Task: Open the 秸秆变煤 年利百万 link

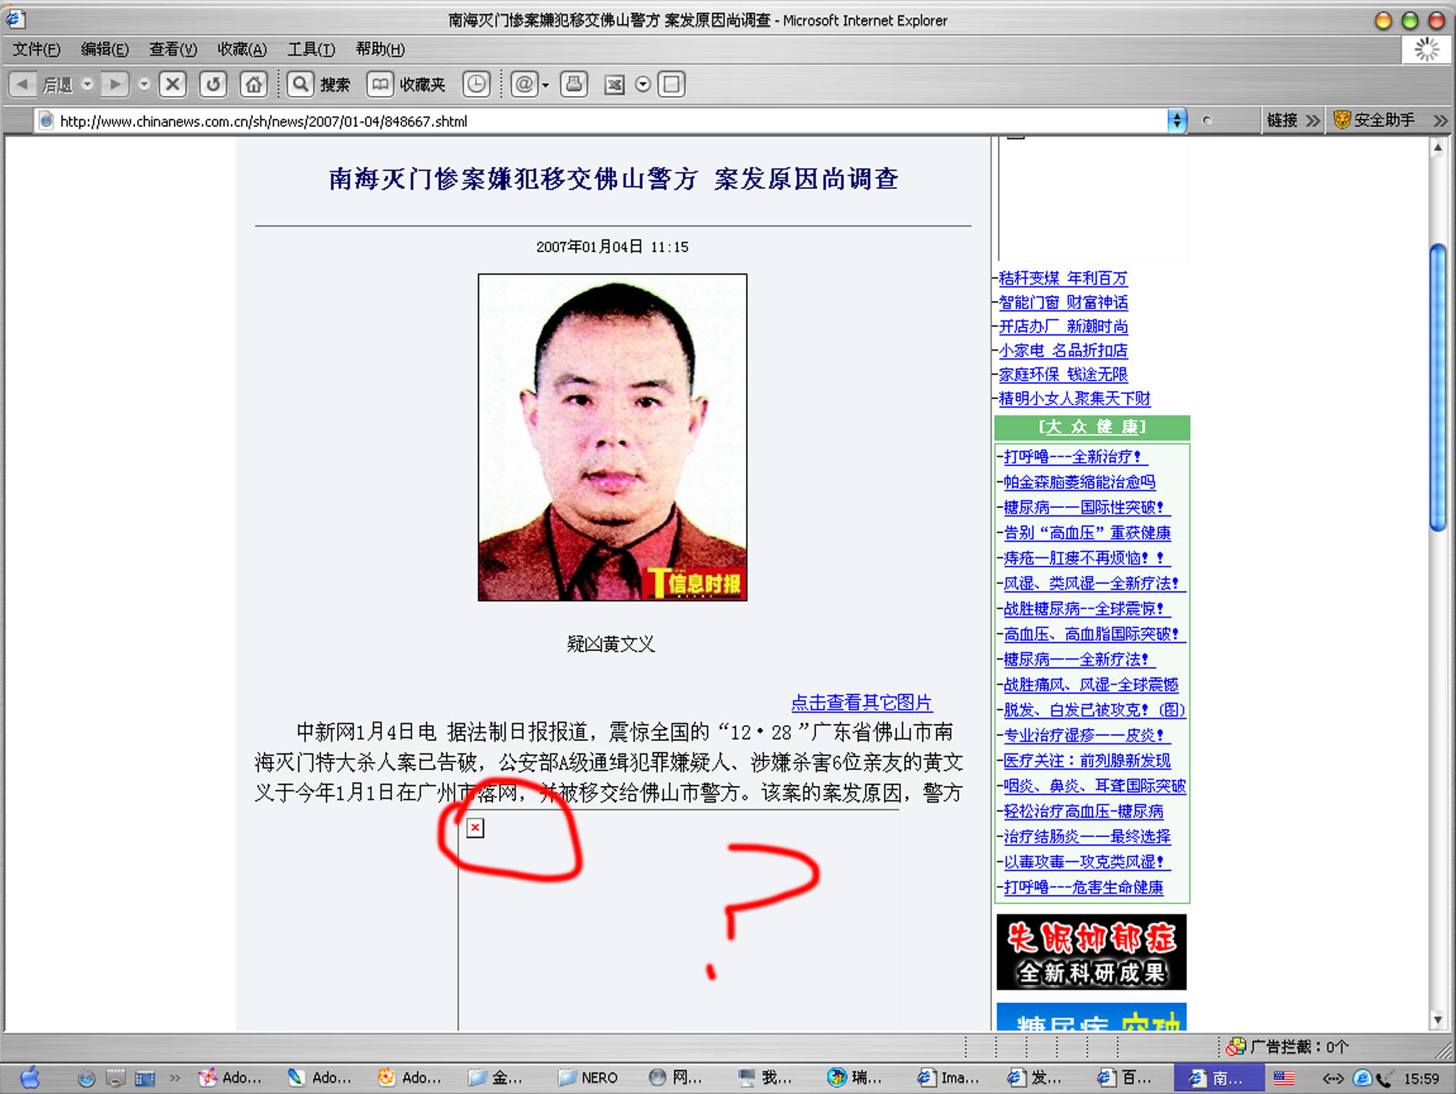Action: point(1062,279)
